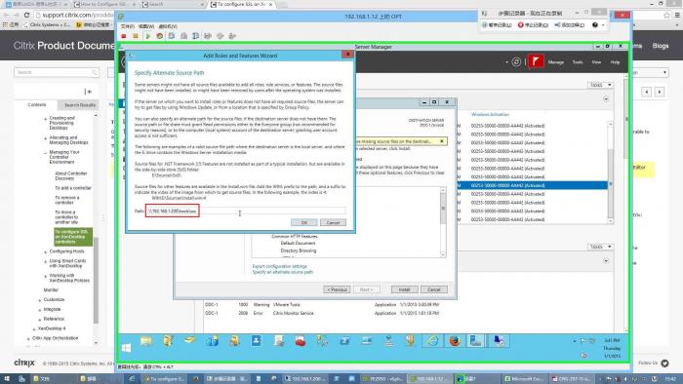Click 暂停记录 button in Steps Recorder
This screenshot has height=384, width=683.
click(x=497, y=25)
